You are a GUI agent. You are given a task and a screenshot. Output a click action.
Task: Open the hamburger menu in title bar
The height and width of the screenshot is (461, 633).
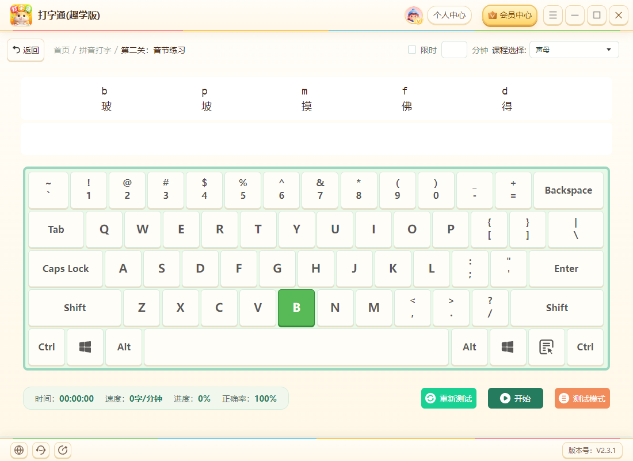tap(552, 16)
